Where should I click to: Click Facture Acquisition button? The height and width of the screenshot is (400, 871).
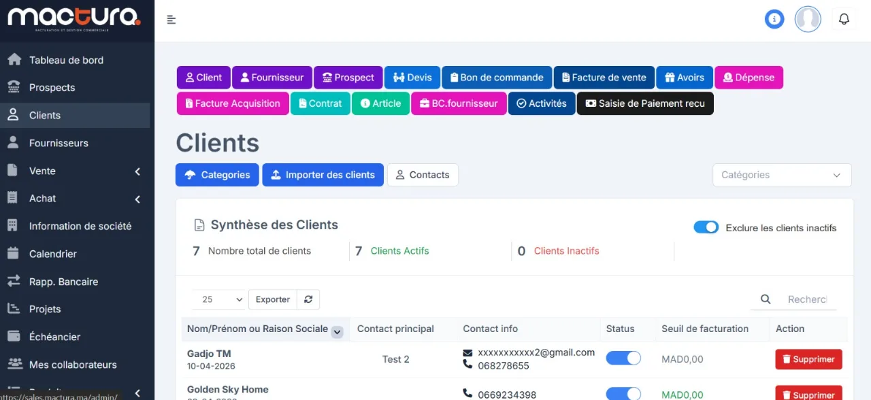coord(233,103)
